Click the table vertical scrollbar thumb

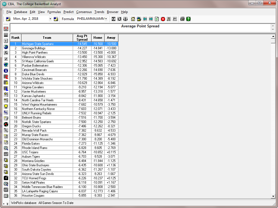point(273,41)
